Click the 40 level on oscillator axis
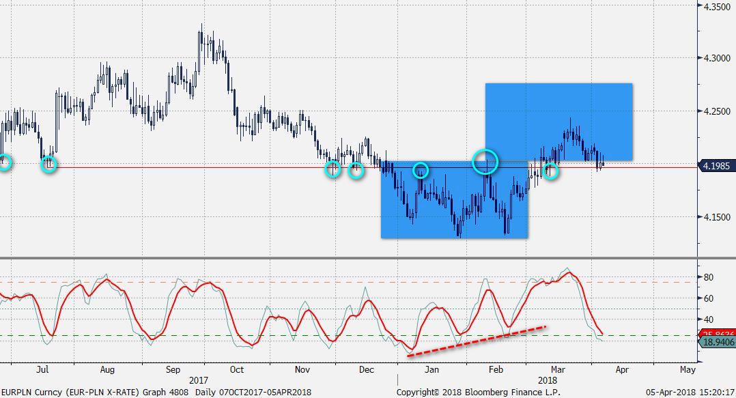This screenshot has height=398, width=736. [x=708, y=319]
